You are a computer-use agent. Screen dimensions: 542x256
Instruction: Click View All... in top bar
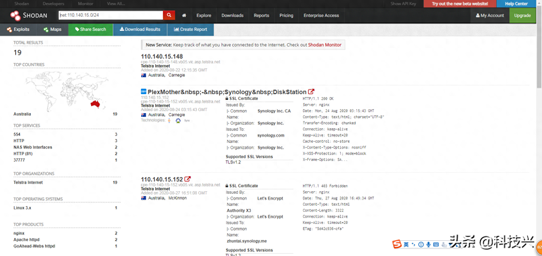pos(116,4)
